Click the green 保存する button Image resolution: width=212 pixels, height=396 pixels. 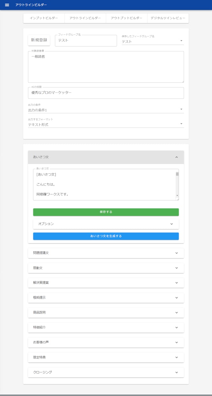coord(106,212)
